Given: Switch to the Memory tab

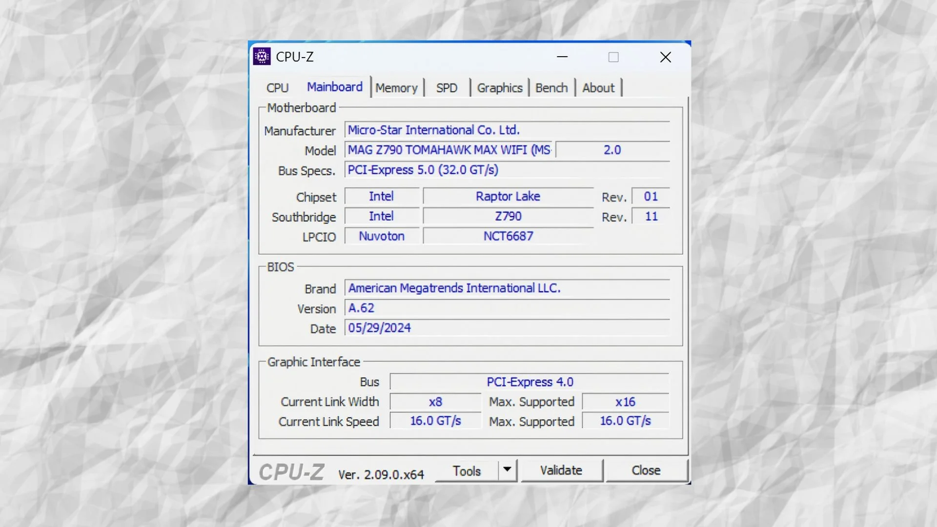Looking at the screenshot, I should coord(396,87).
